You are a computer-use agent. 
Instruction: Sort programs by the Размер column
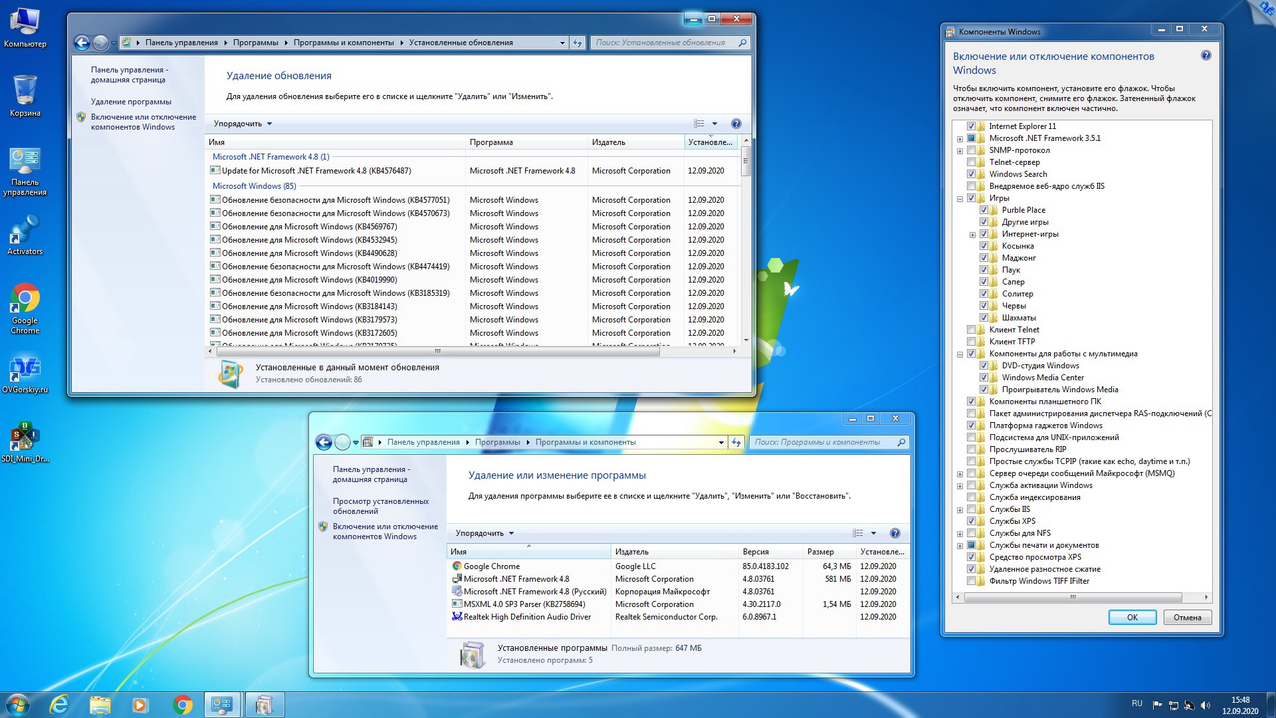829,552
